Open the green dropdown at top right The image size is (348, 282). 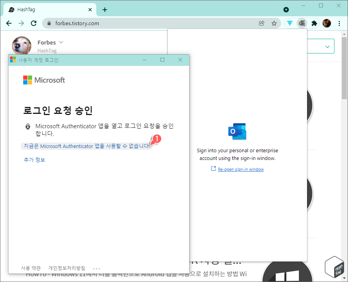click(328, 46)
